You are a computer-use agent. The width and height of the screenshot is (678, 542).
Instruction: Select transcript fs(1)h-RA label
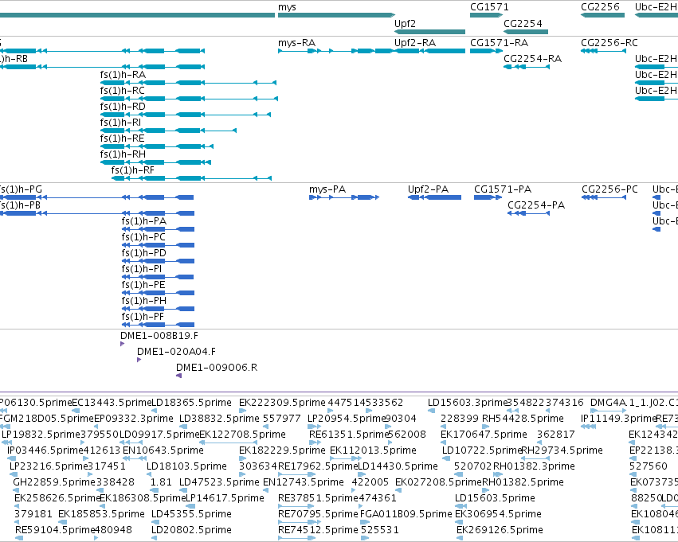pyautogui.click(x=123, y=75)
